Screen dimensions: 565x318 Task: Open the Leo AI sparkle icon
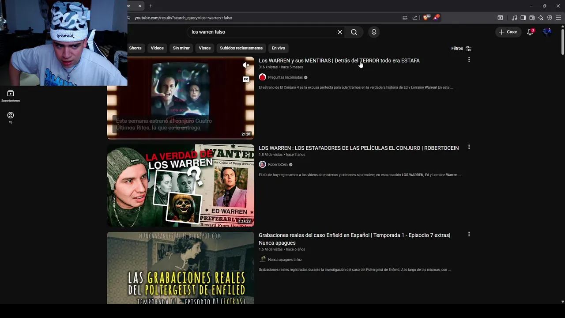click(x=541, y=18)
